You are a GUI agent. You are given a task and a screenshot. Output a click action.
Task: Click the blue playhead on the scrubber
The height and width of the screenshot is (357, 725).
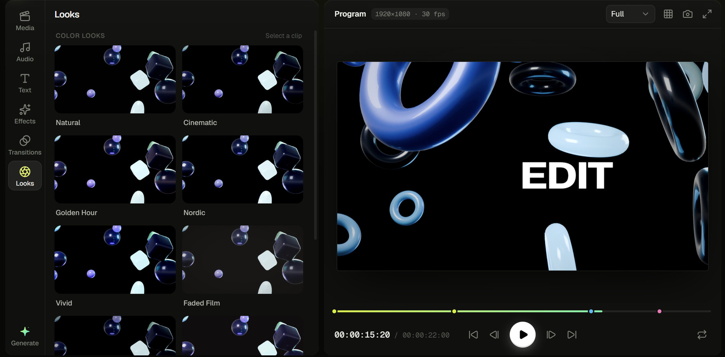591,311
